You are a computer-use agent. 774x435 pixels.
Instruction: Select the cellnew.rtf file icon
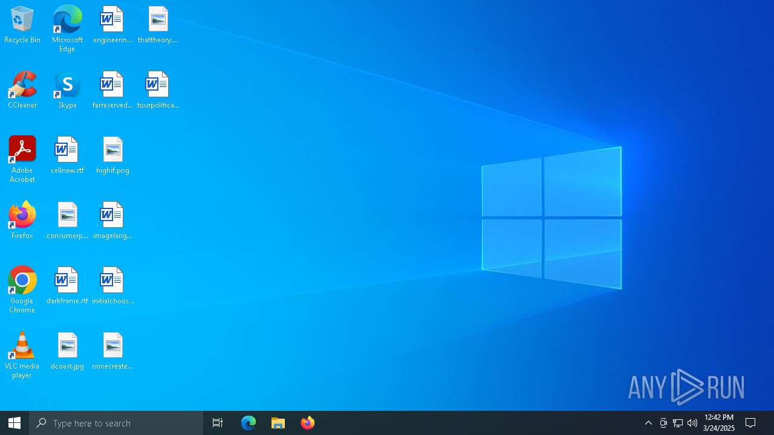[x=67, y=156]
